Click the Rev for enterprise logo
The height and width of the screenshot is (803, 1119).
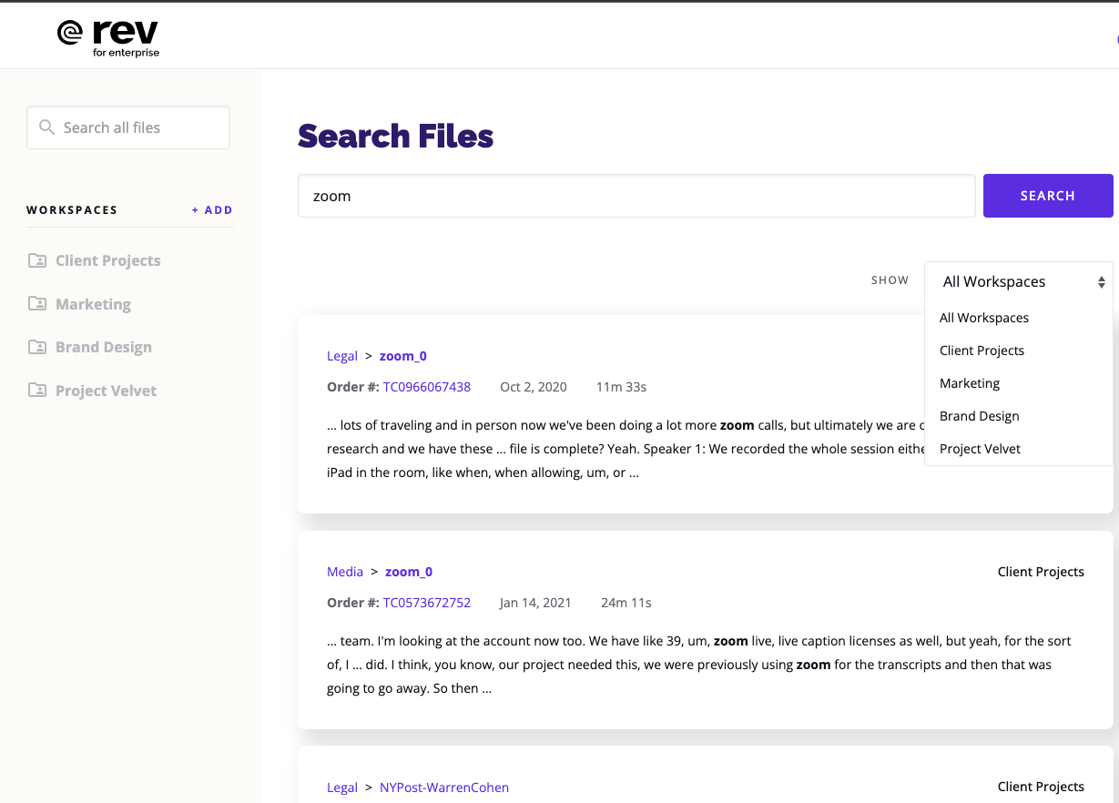(108, 37)
